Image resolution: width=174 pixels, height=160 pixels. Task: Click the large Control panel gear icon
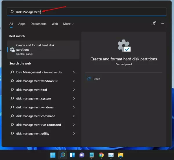(x=124, y=46)
